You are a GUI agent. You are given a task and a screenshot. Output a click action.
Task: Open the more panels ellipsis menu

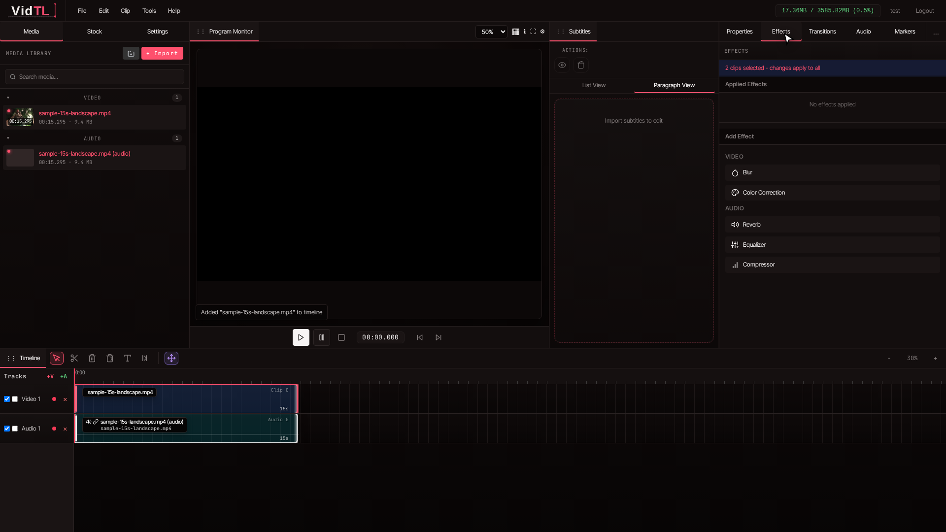(936, 33)
